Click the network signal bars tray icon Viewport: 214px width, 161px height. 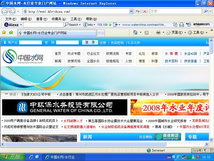(x=189, y=157)
